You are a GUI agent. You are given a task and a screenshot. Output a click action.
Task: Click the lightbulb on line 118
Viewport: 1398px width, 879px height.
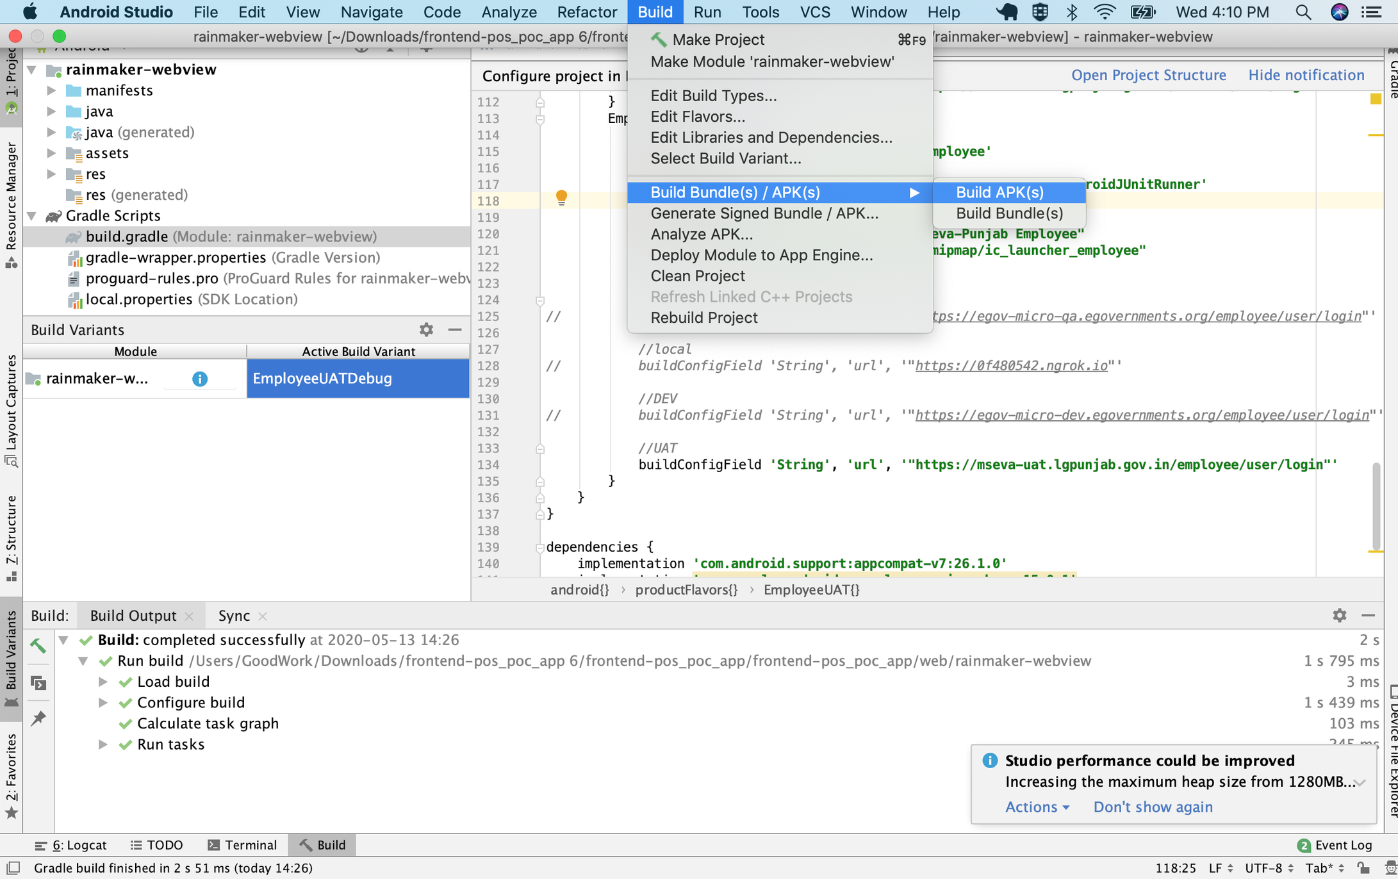pyautogui.click(x=561, y=197)
